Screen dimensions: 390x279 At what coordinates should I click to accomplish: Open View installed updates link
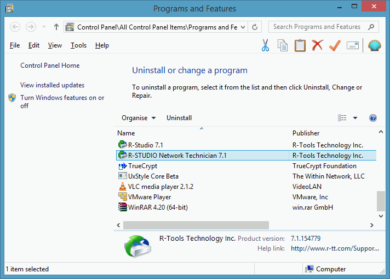coord(52,85)
